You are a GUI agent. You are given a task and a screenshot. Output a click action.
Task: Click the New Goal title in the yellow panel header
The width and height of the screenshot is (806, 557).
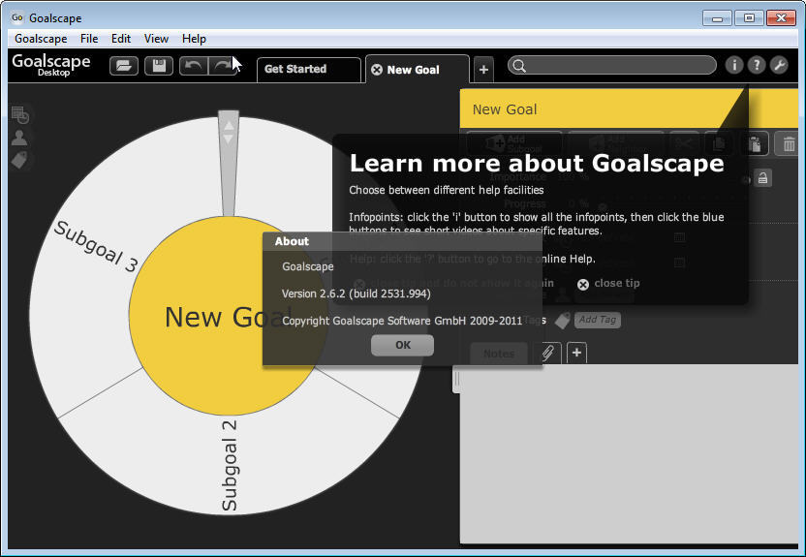pyautogui.click(x=505, y=109)
